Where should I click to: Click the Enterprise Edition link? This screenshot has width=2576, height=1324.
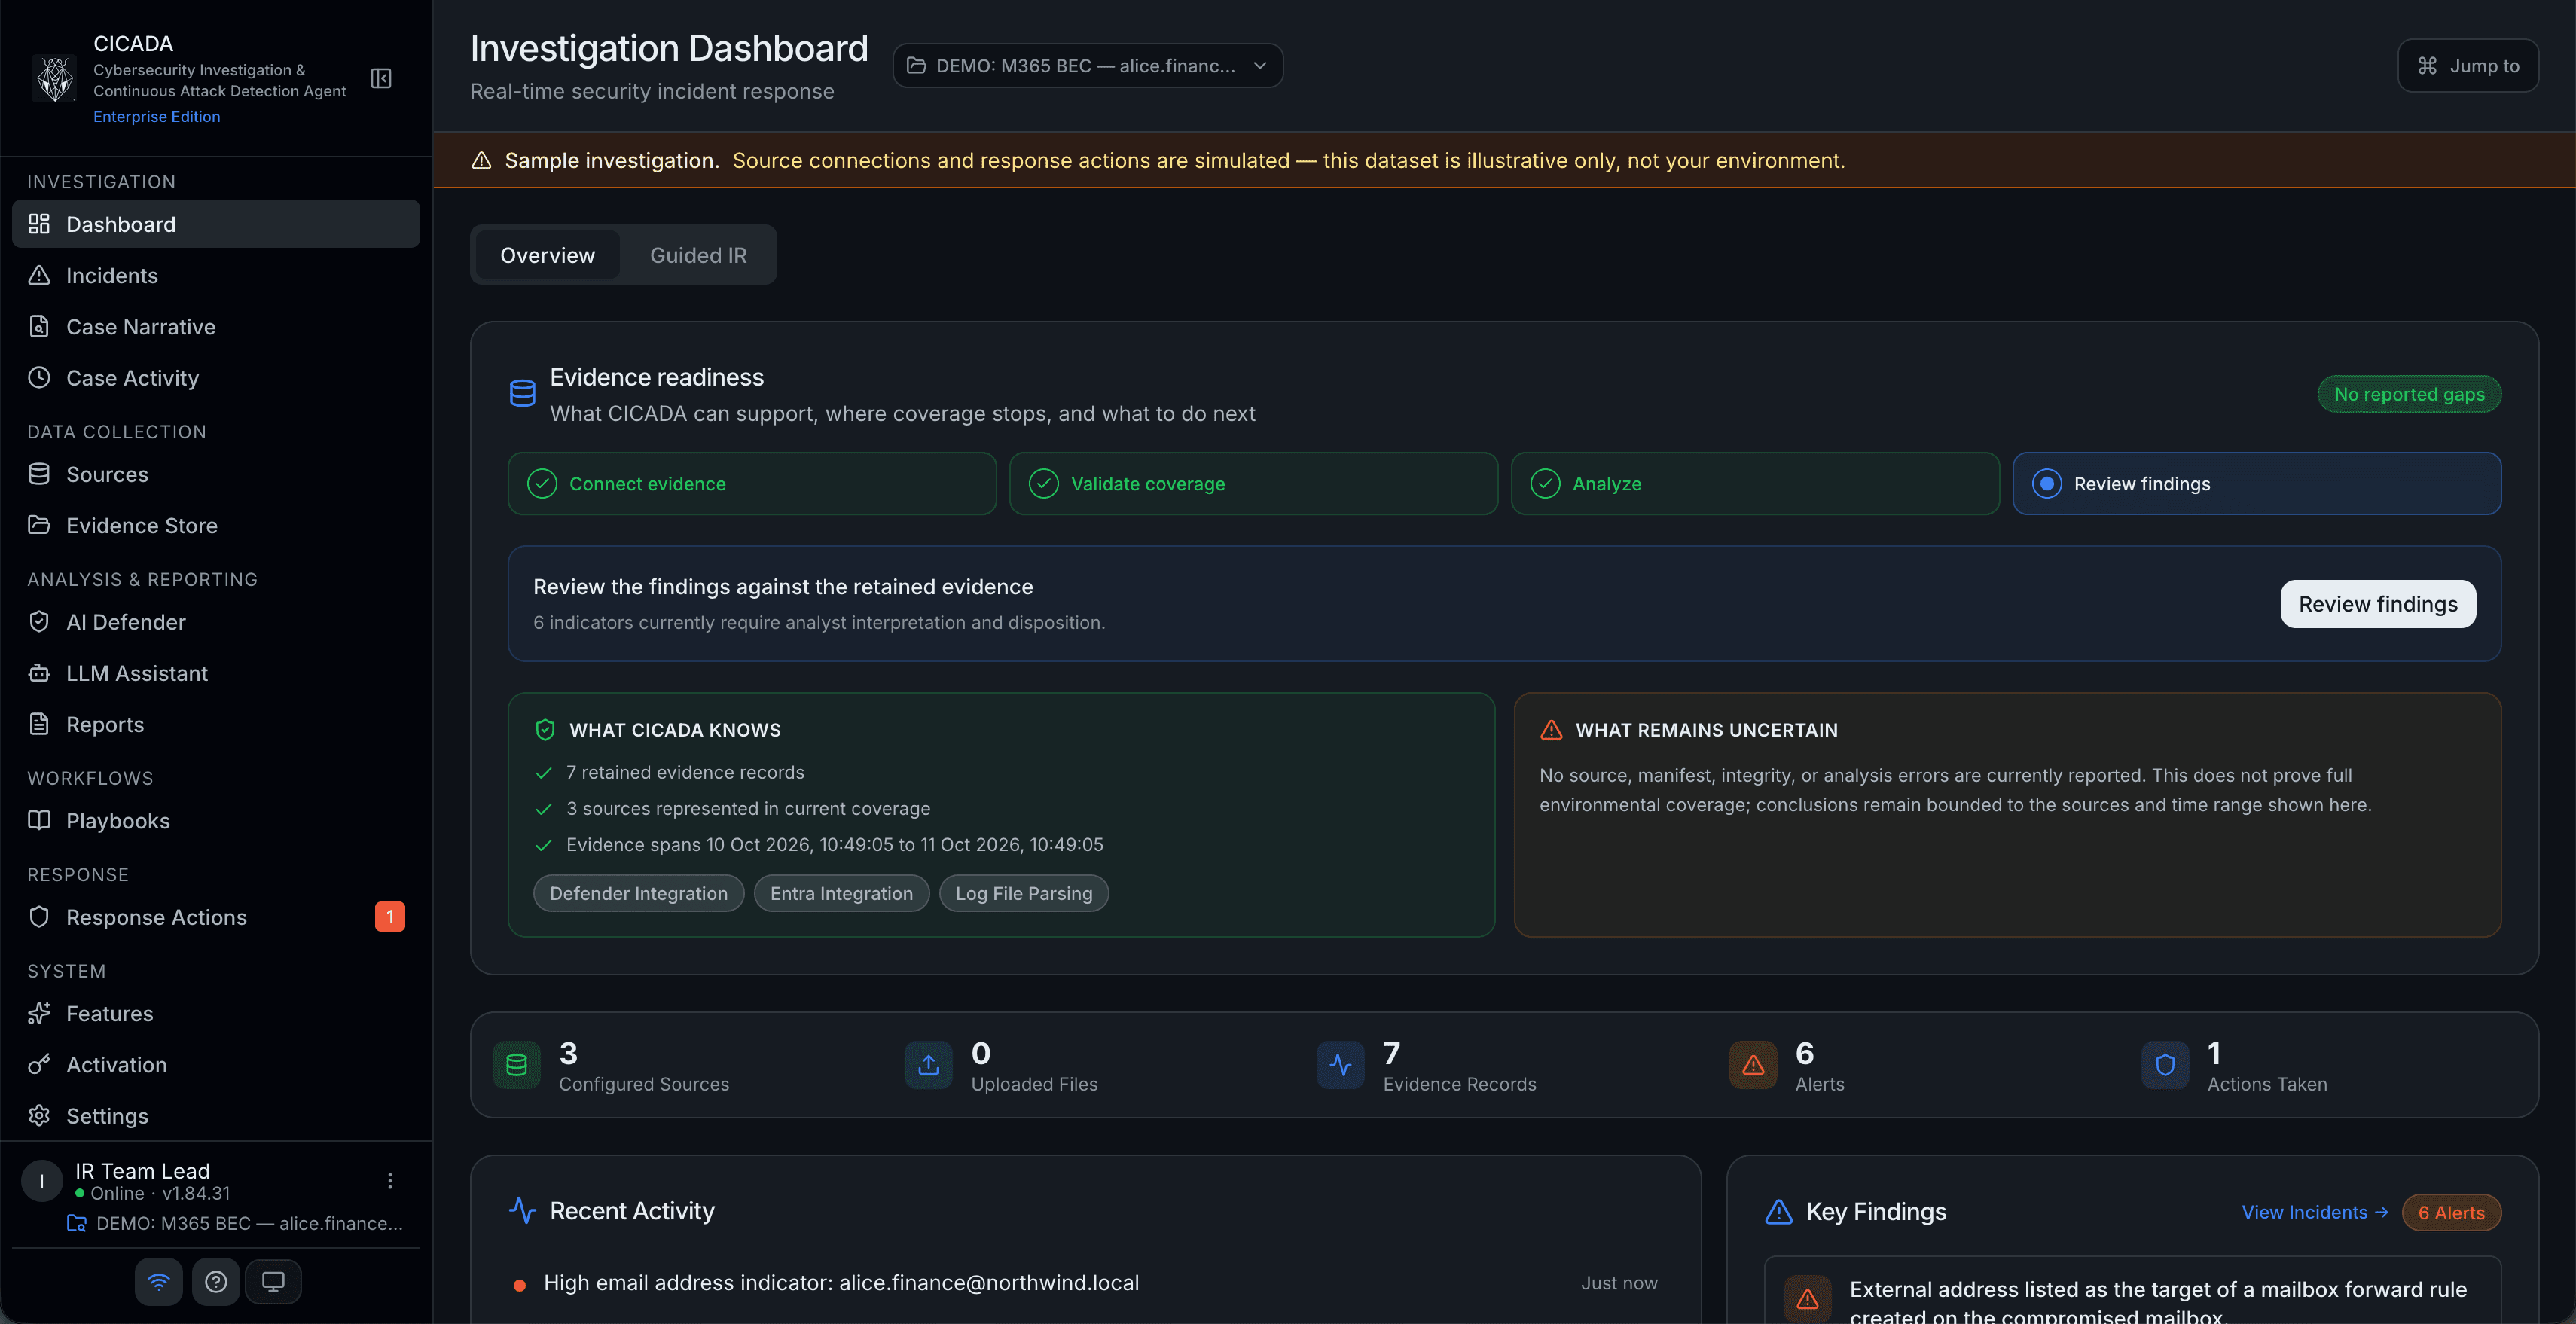156,116
